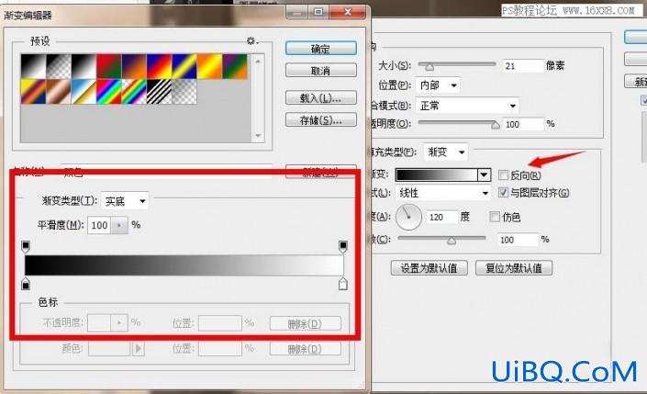Screen dimensions: 647x394
Task: Open the style dropdown showing 线性
Action: tap(443, 193)
